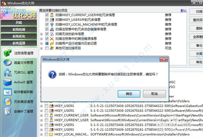Expand 扫描注册表中的其他错误信息 node
The image size is (203, 137).
(41, 39)
